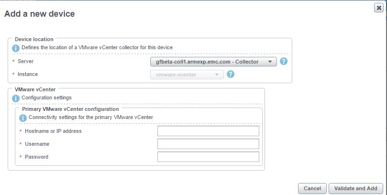Click the Configuration settings info icon
The width and height of the screenshot is (387, 195).
coord(16,98)
